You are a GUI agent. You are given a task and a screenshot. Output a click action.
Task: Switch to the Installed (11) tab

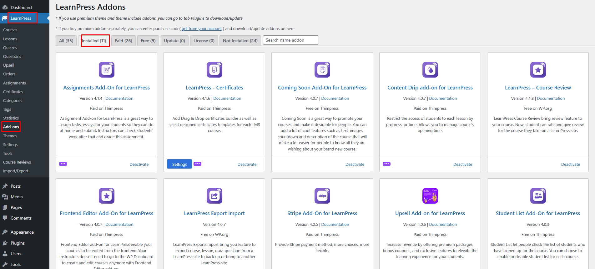[x=94, y=41]
